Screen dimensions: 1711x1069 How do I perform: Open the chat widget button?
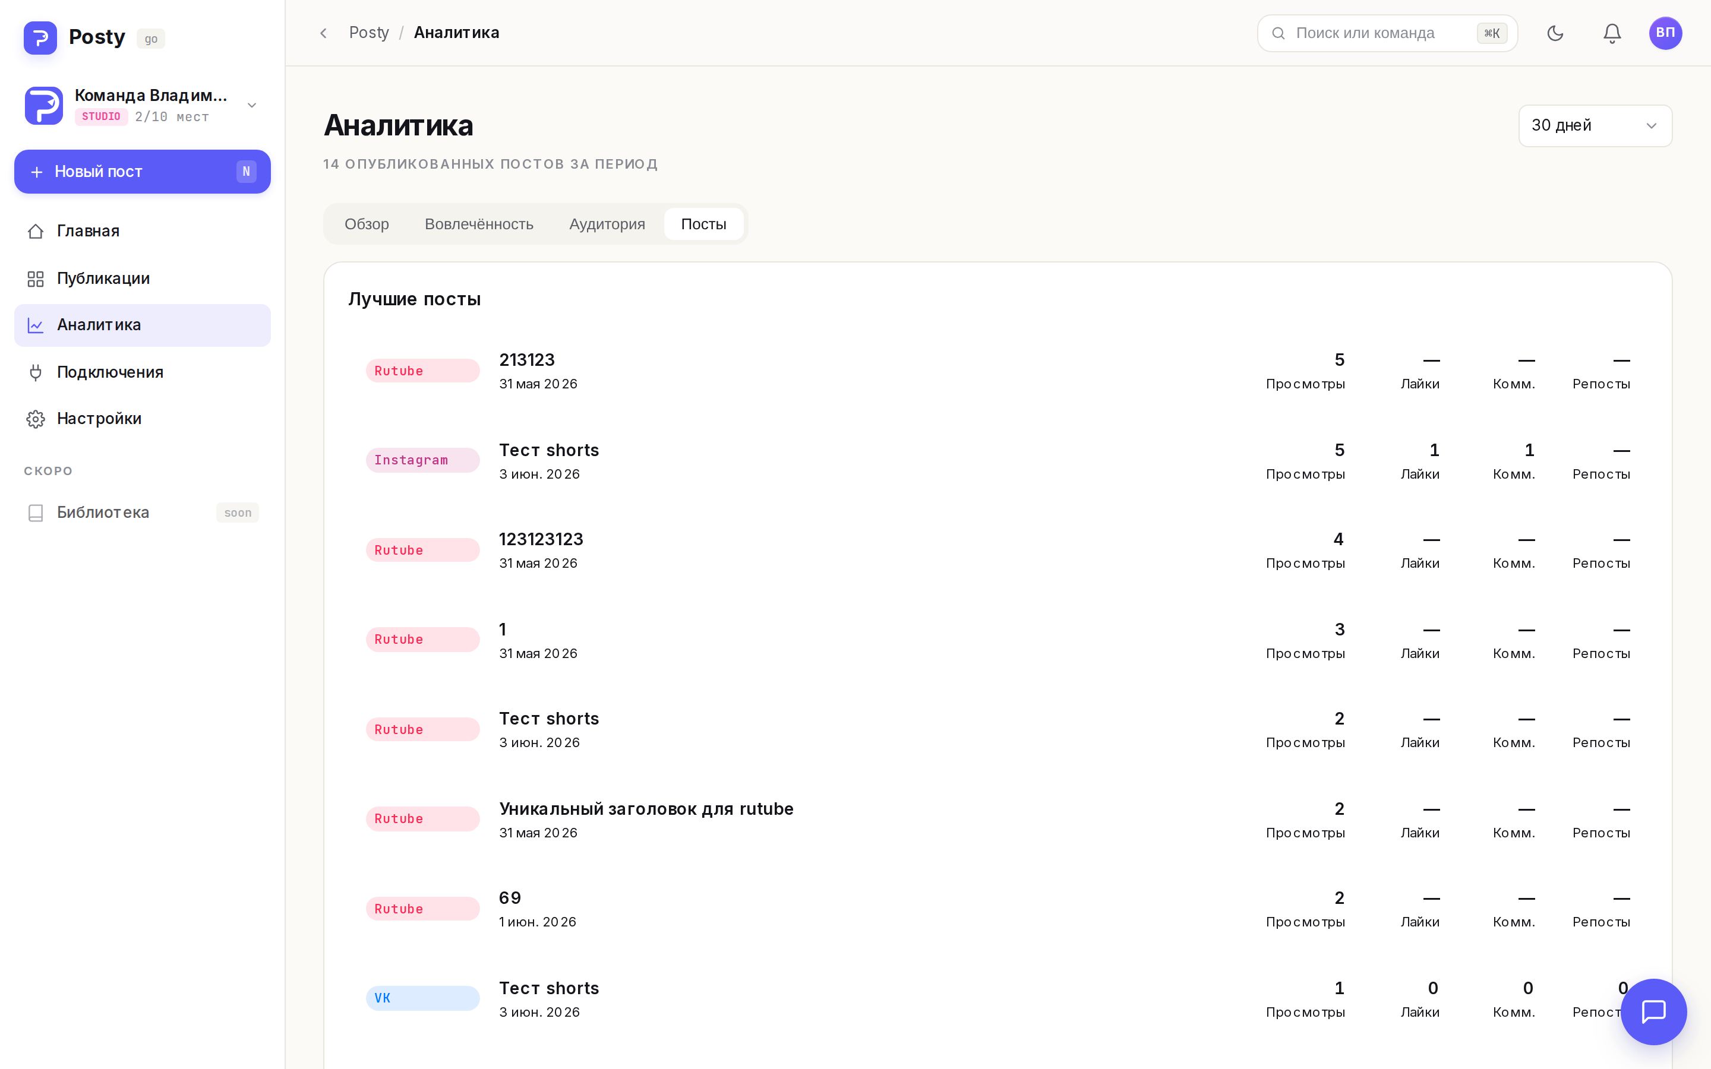(1654, 1012)
